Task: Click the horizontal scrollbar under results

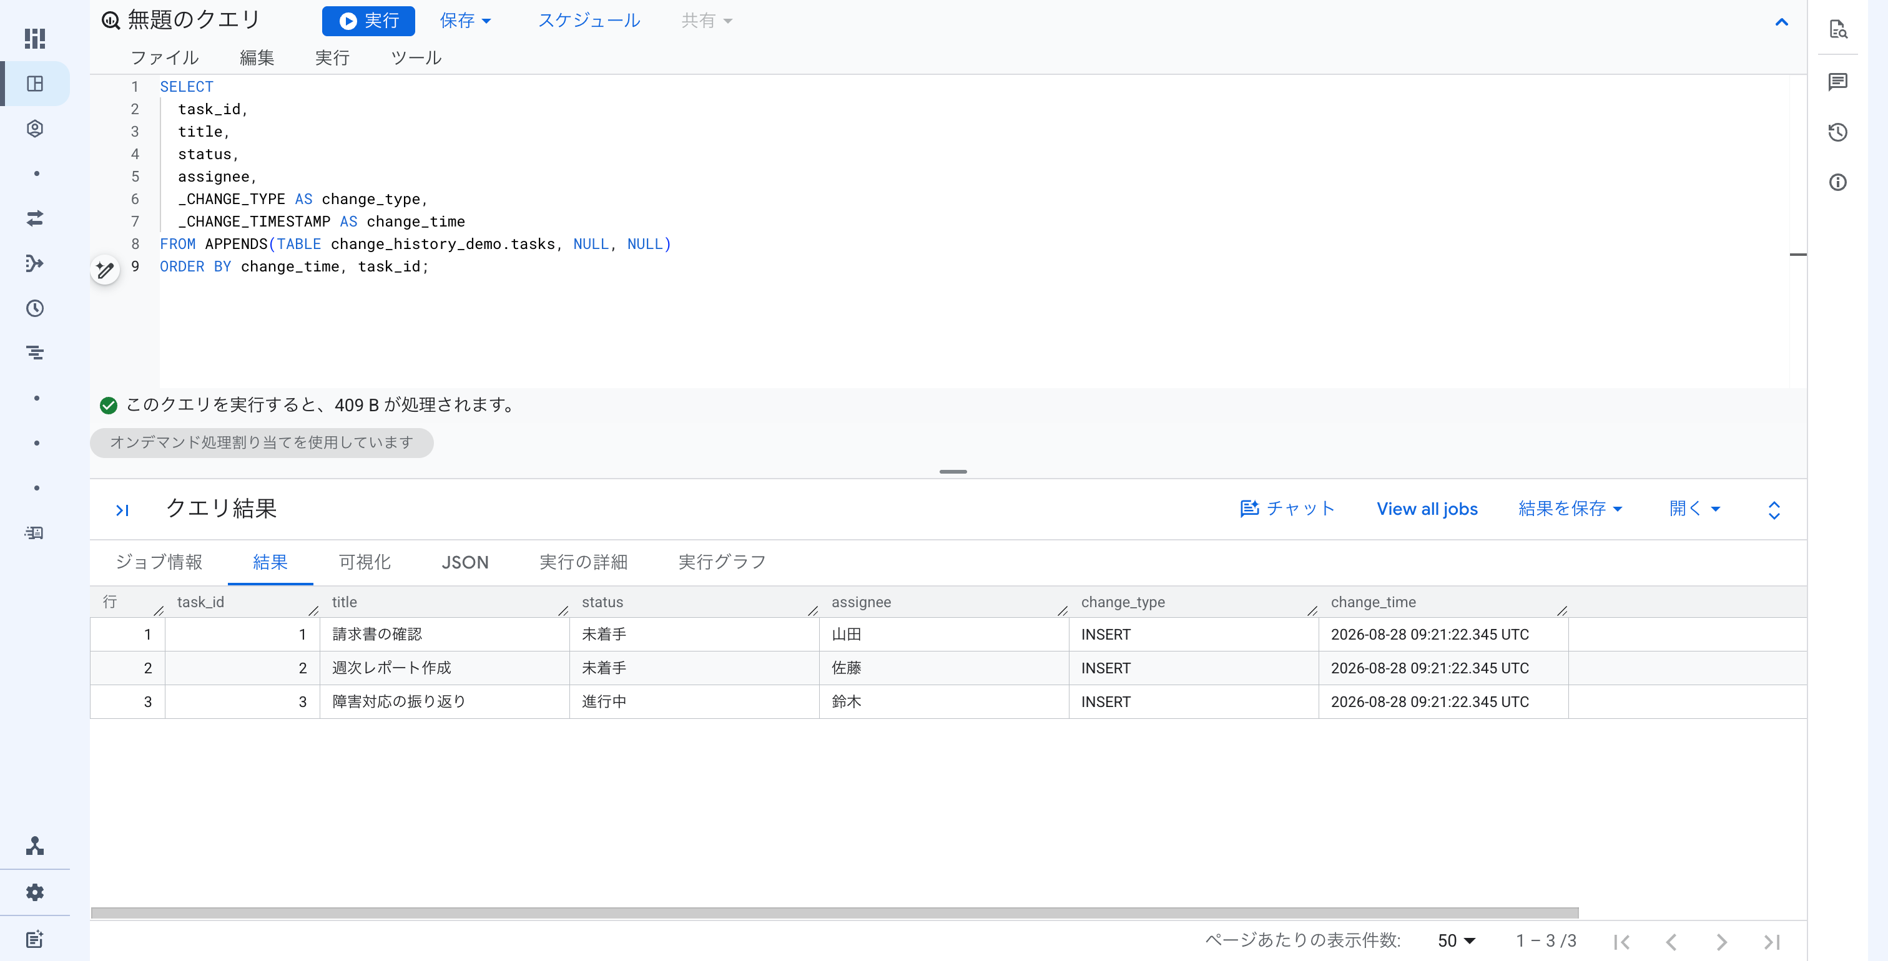Action: (834, 913)
